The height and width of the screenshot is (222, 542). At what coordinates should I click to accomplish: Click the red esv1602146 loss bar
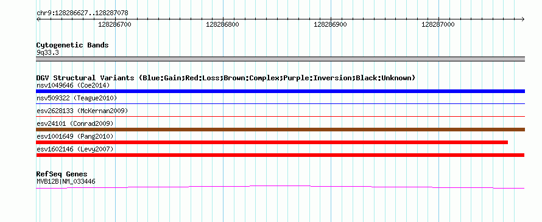[x=280, y=155]
